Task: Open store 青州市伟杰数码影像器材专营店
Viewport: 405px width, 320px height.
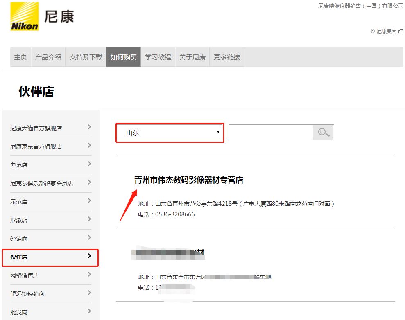Action: pos(189,180)
